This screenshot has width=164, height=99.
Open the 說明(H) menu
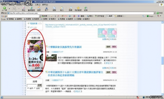pyautogui.click(x=45, y=5)
